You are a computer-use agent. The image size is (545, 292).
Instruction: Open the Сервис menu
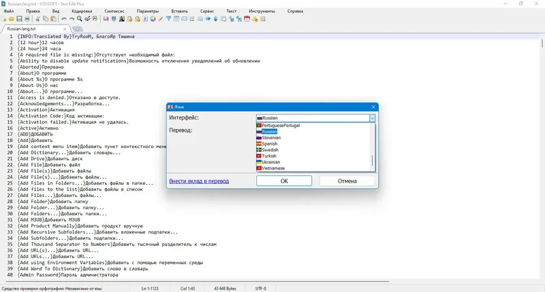tap(207, 11)
